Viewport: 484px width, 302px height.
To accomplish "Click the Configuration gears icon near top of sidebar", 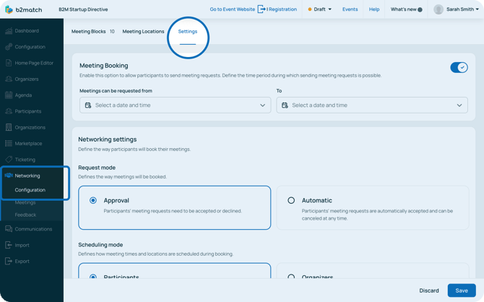I will pos(9,47).
